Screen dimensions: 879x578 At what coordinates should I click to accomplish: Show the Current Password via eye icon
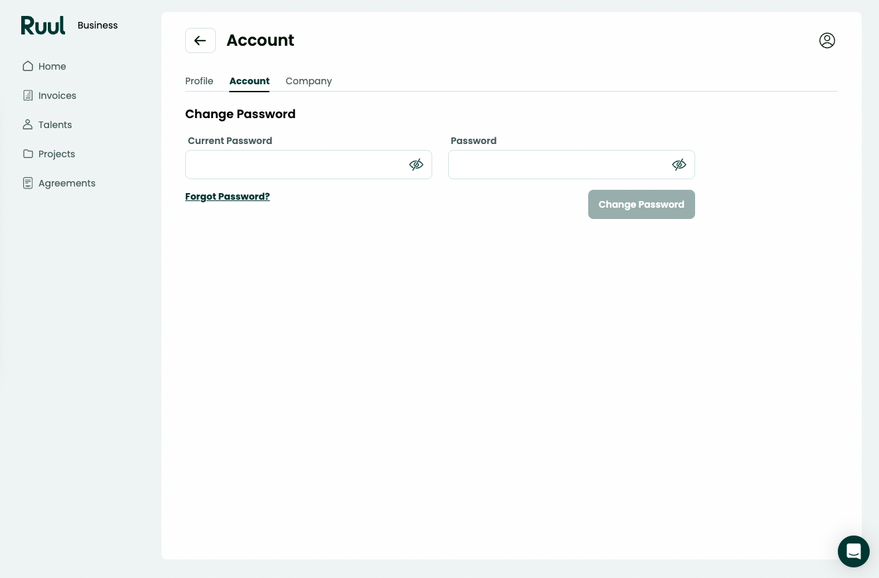click(416, 165)
